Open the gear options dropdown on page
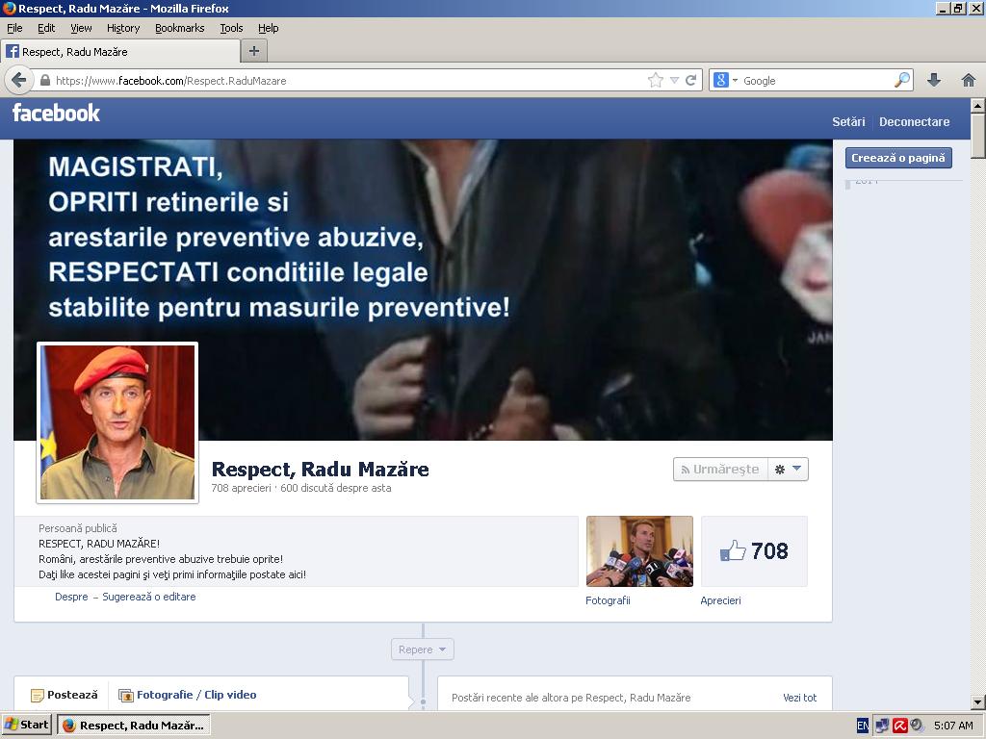The width and height of the screenshot is (986, 739). [788, 469]
